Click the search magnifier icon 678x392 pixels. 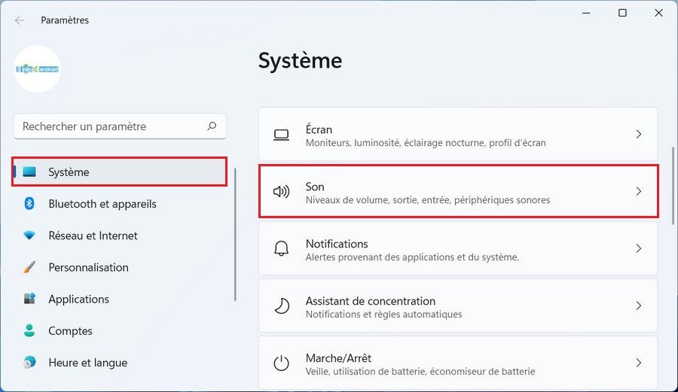pyautogui.click(x=212, y=126)
